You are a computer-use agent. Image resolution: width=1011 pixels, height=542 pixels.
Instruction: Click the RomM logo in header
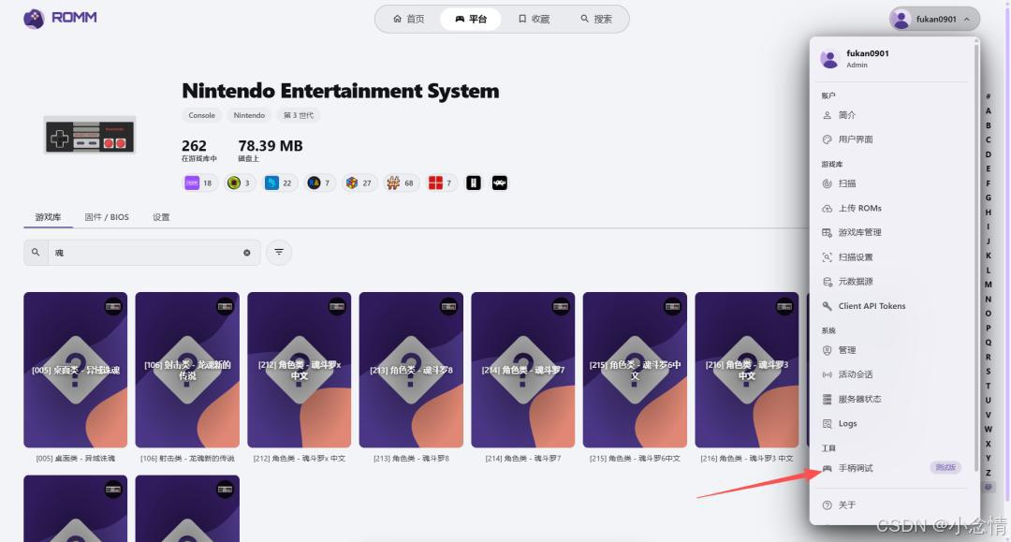(x=60, y=18)
